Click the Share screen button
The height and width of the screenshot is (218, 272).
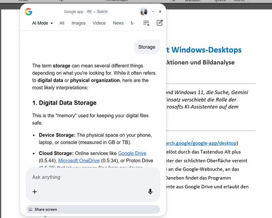[x=93, y=209]
